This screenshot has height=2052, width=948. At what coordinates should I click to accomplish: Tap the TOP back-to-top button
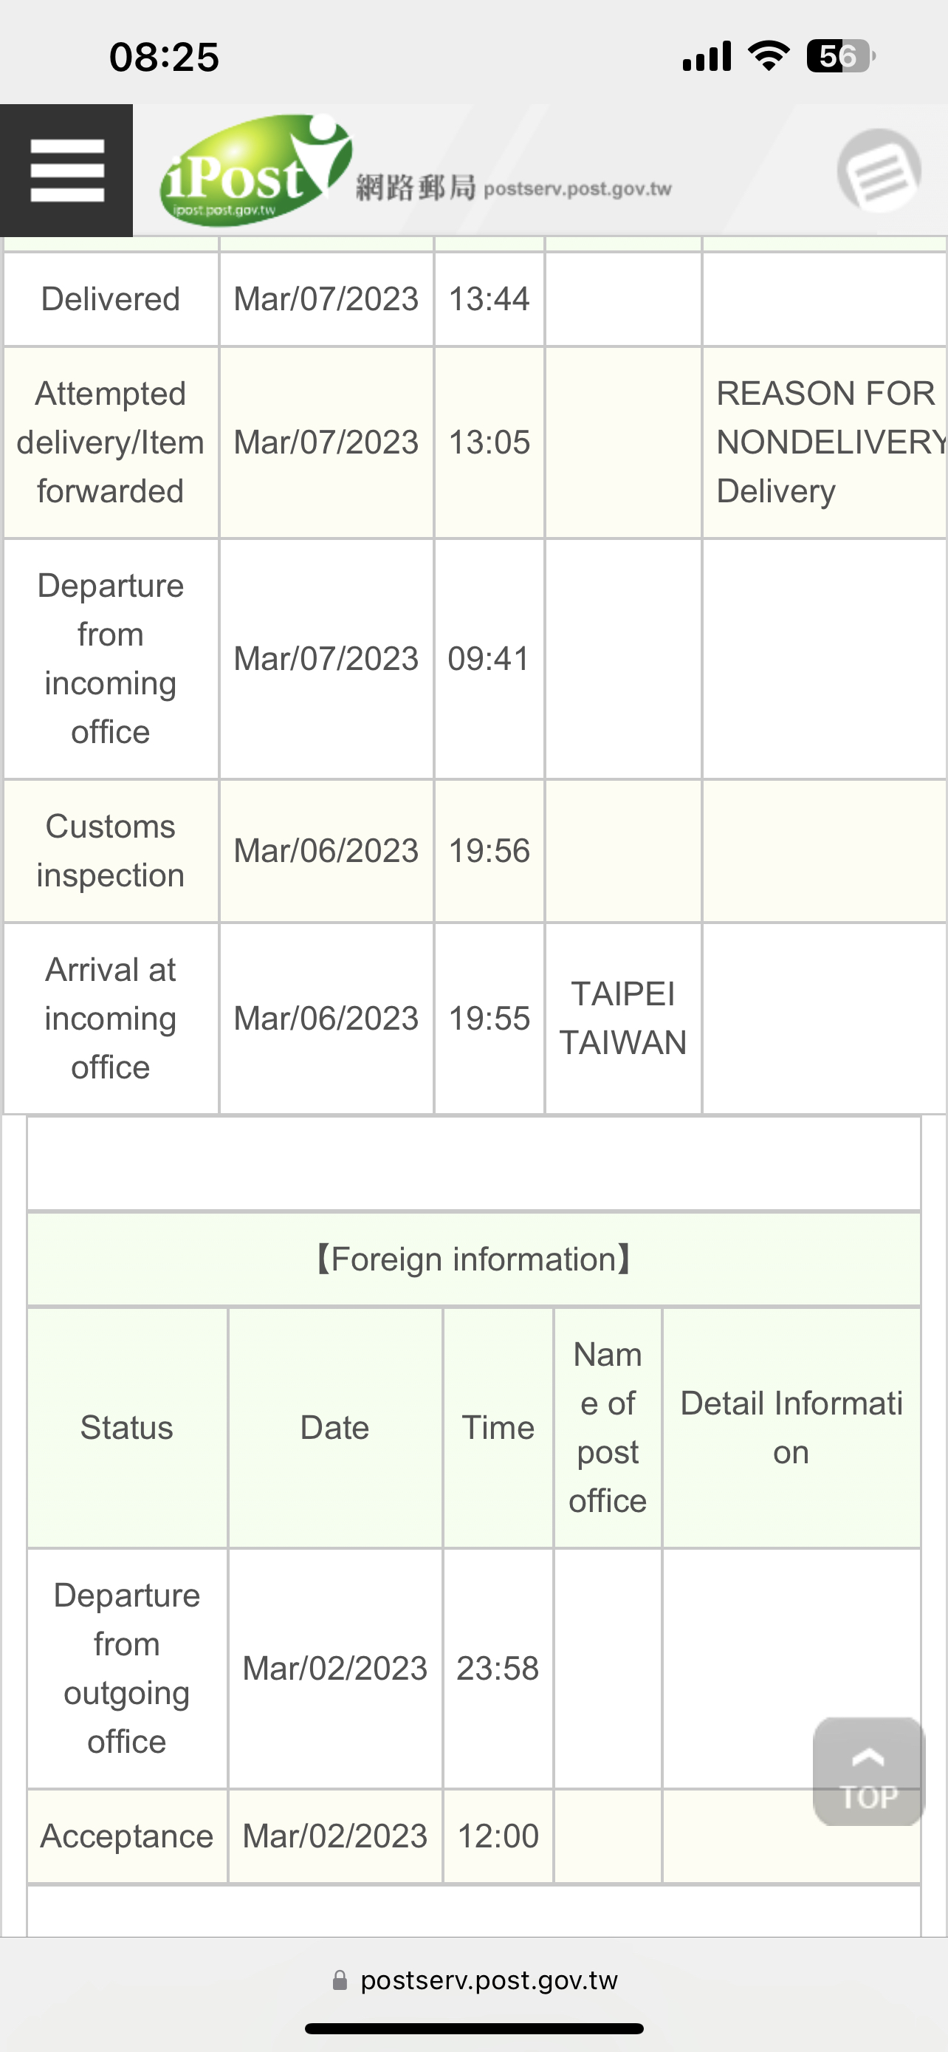coord(868,1771)
